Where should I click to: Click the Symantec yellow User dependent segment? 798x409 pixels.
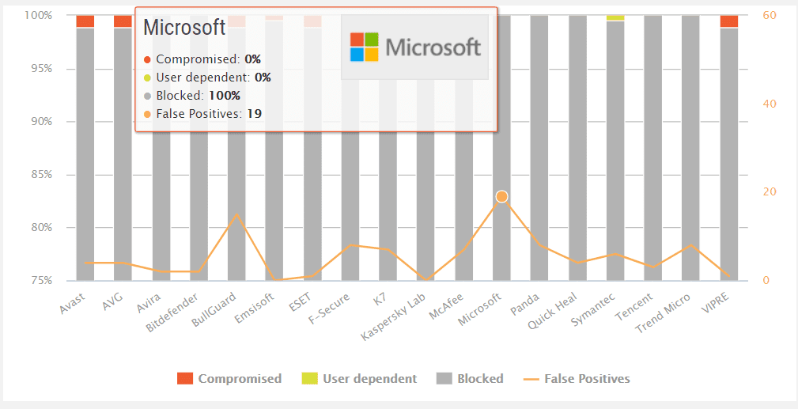615,17
